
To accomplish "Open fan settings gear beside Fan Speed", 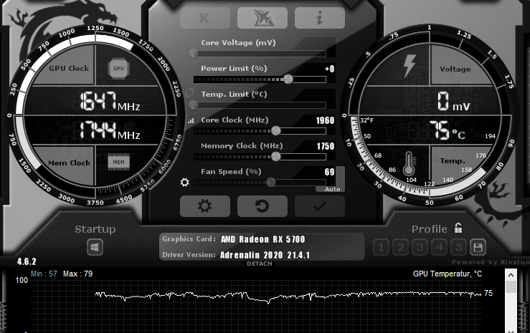I will [x=184, y=183].
